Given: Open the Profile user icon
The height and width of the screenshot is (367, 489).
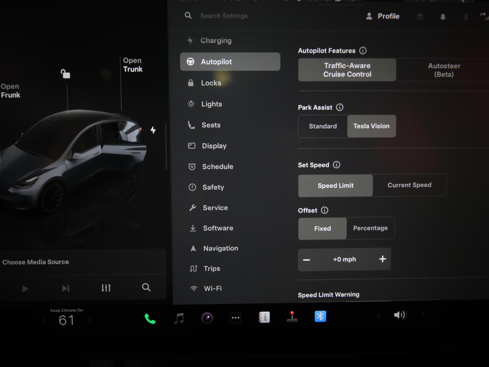Looking at the screenshot, I should tap(369, 16).
